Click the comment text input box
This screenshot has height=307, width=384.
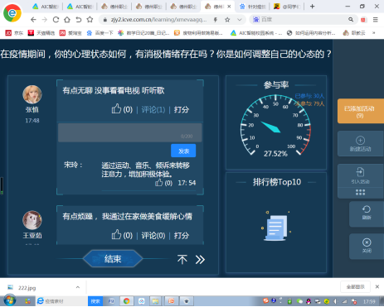(130, 132)
